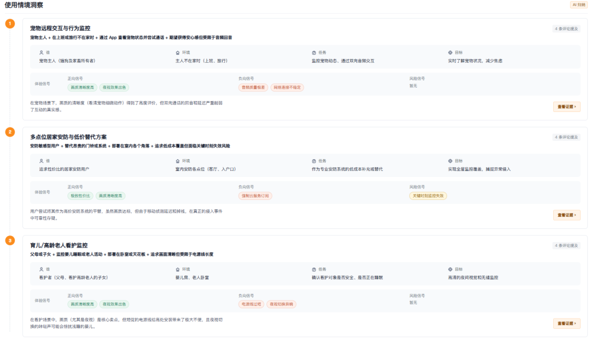Click the person icon in the 多点位居家安防与低价替代方案 card
The image size is (591, 342).
(x=42, y=161)
